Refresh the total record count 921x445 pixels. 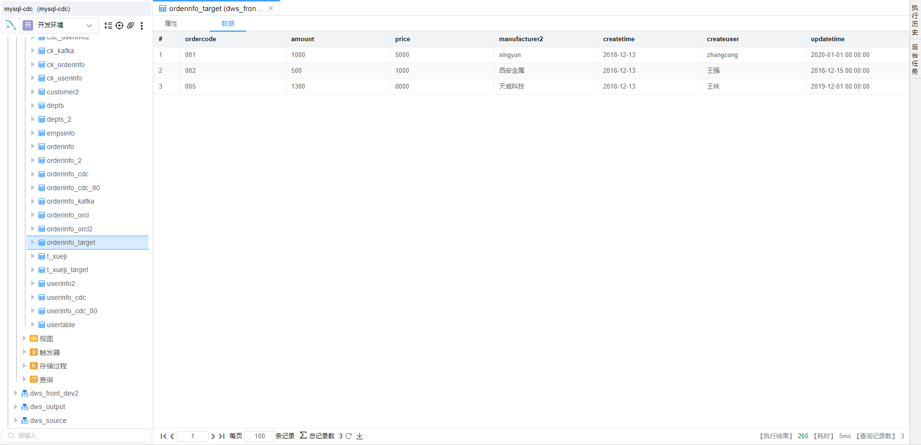349,436
